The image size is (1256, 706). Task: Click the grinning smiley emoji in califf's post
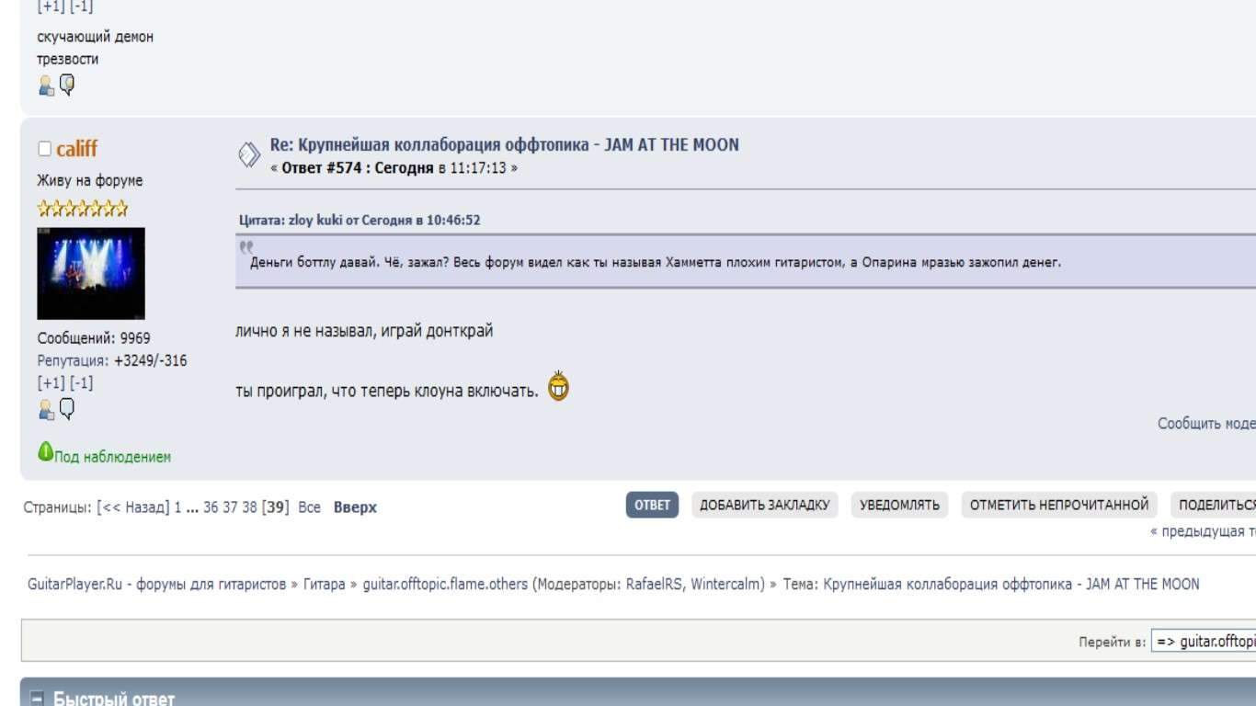coord(558,386)
